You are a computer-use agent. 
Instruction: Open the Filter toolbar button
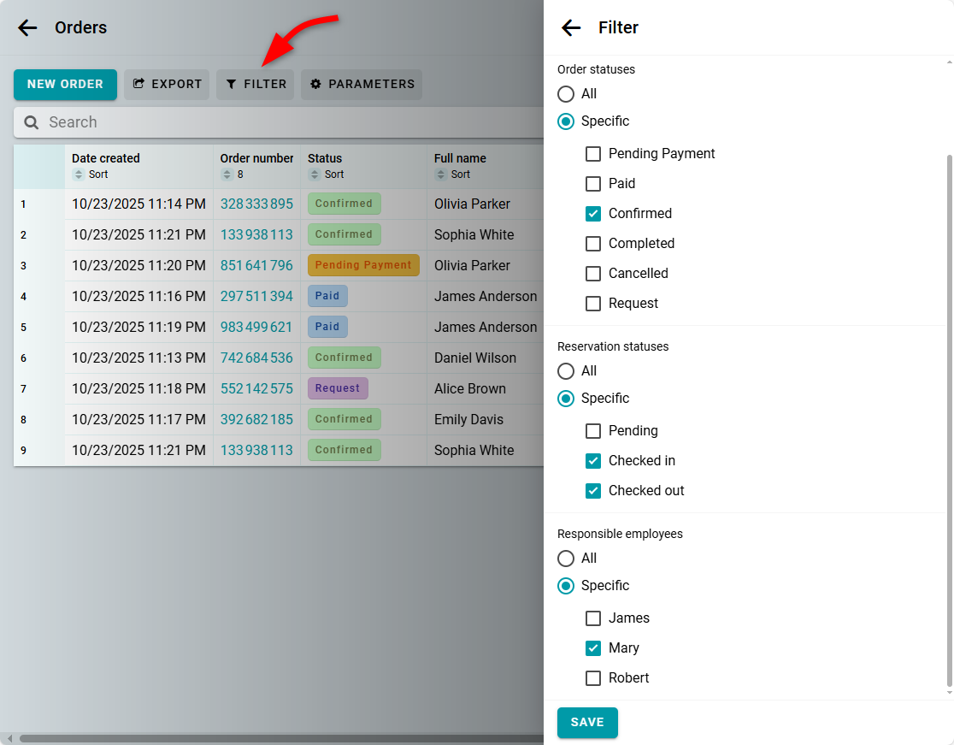[256, 84]
